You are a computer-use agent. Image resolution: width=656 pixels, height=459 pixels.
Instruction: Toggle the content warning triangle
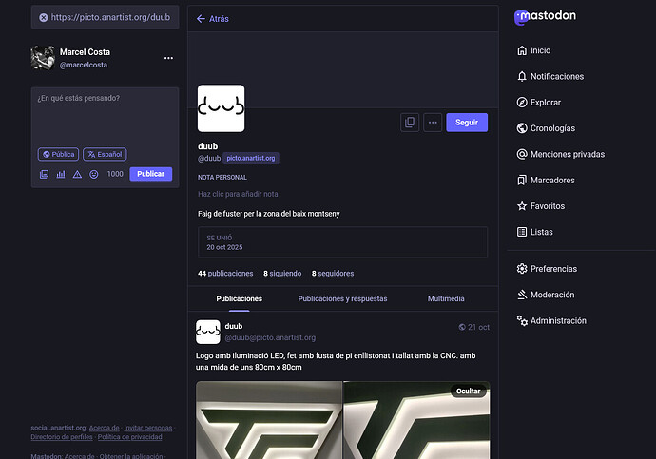point(77,174)
